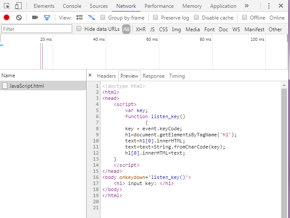The width and height of the screenshot is (290, 218).
Task: Use large request rows view icon
Action: coord(80,17)
